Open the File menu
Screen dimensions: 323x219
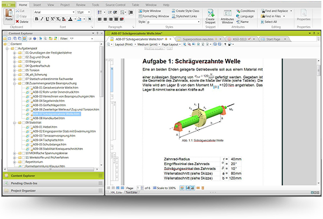point(9,4)
